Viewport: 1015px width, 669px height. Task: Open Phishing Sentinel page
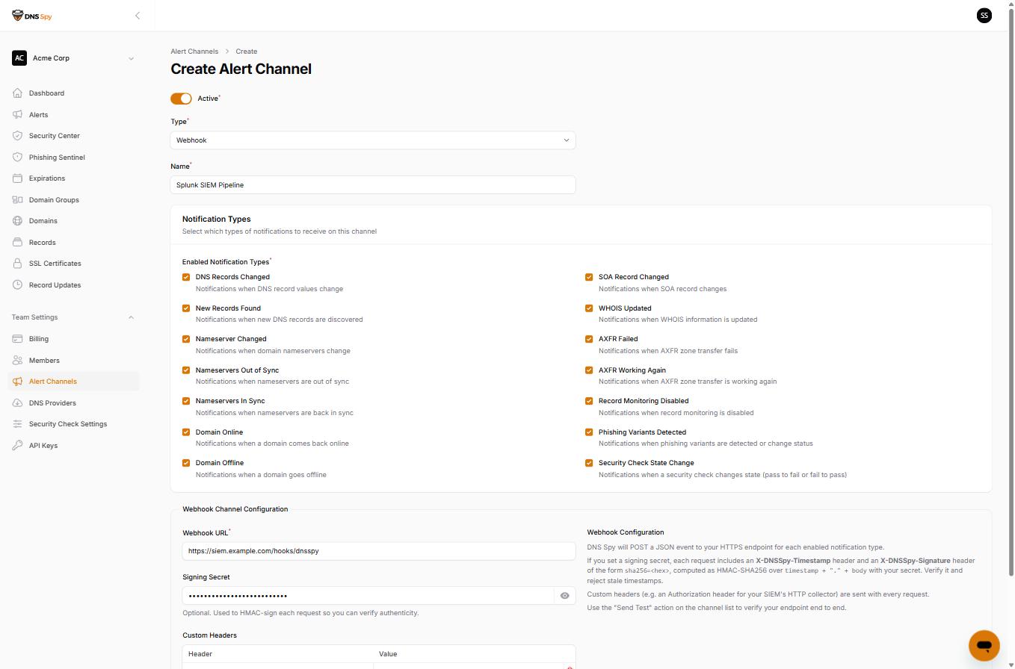tap(73, 158)
